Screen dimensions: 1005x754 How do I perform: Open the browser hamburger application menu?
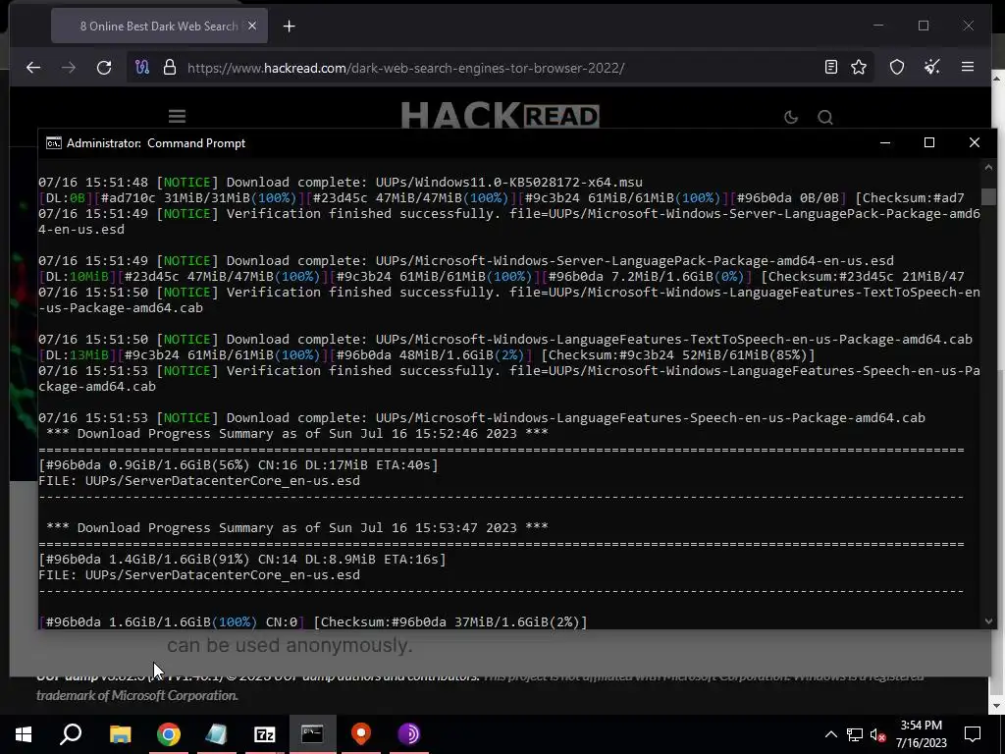(968, 67)
